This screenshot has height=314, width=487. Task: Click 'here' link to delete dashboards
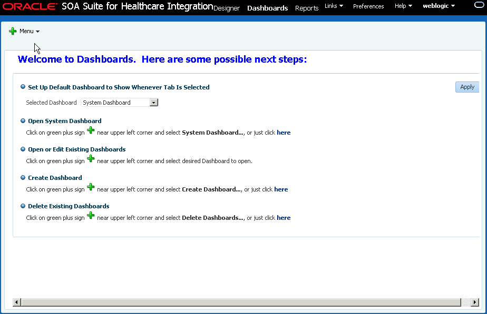pyautogui.click(x=284, y=218)
